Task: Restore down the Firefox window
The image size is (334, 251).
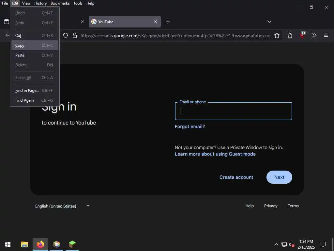Action: pos(311,7)
